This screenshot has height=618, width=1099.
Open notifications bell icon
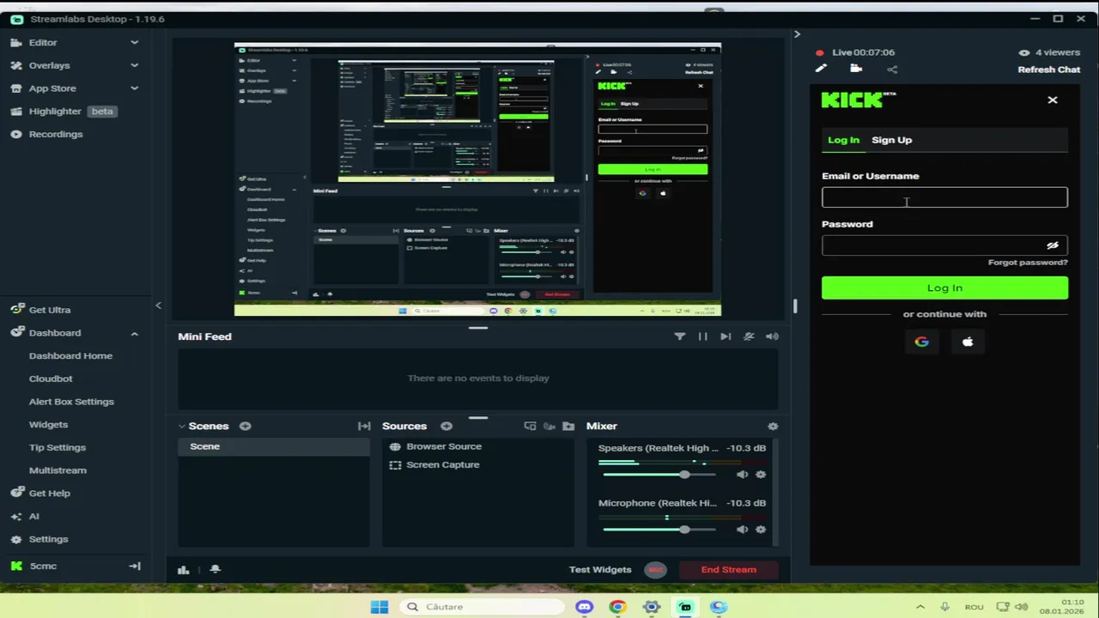click(x=216, y=570)
